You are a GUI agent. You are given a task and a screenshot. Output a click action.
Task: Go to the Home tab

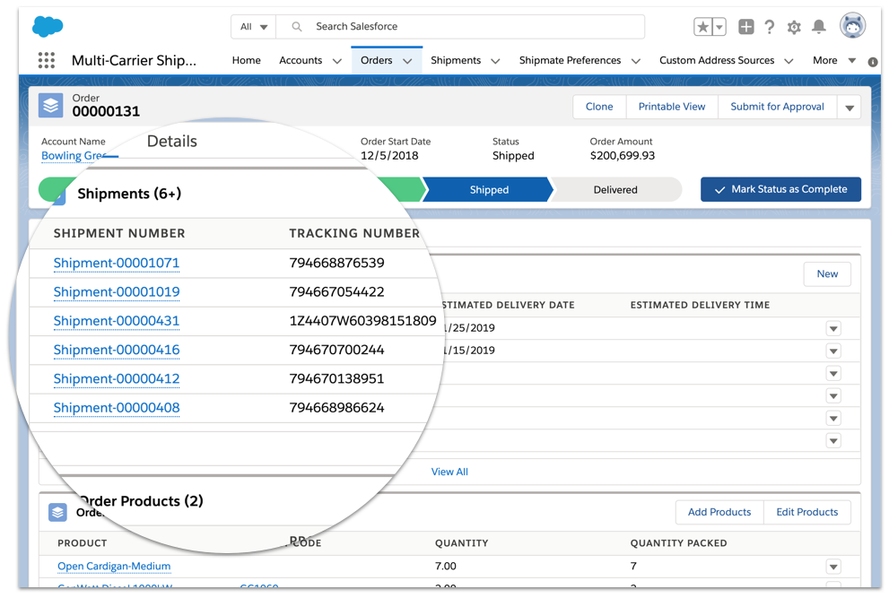pyautogui.click(x=246, y=60)
